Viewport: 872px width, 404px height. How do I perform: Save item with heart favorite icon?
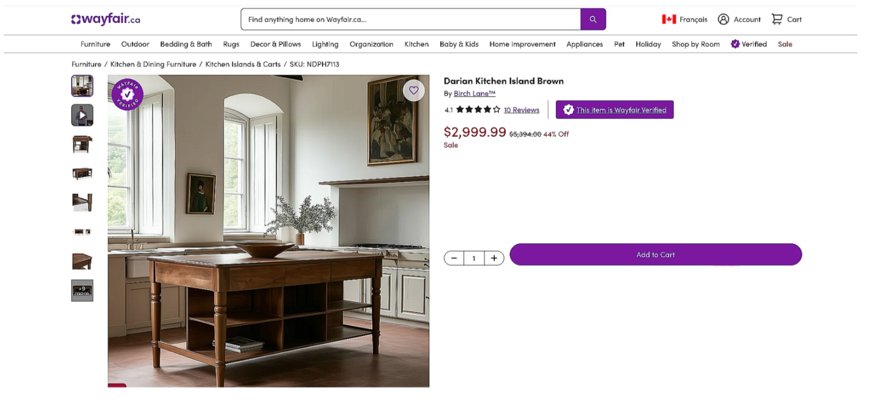414,90
